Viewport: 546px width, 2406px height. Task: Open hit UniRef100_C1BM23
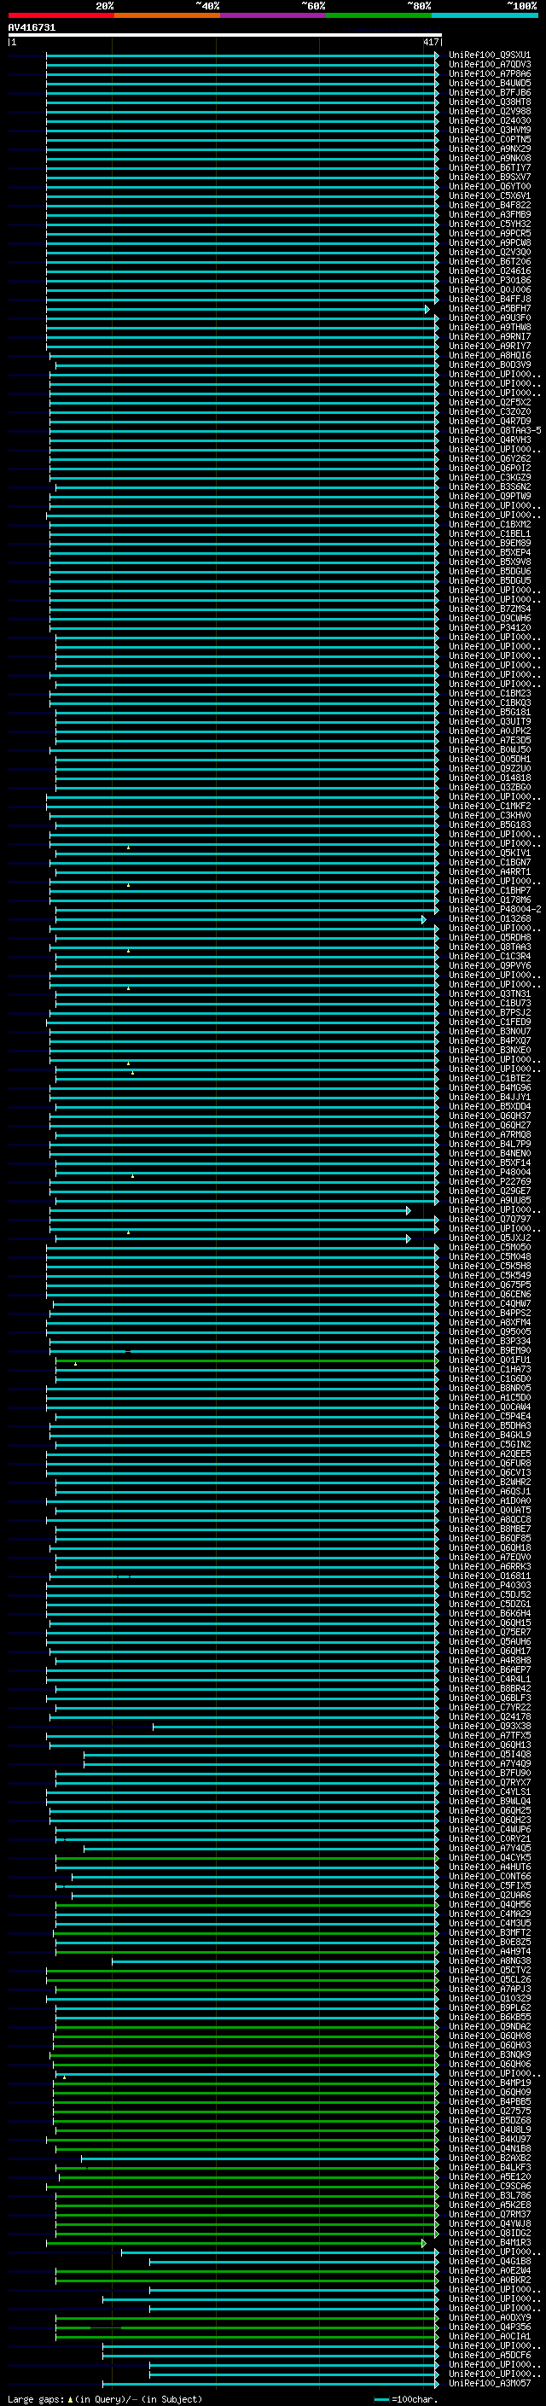point(489,694)
